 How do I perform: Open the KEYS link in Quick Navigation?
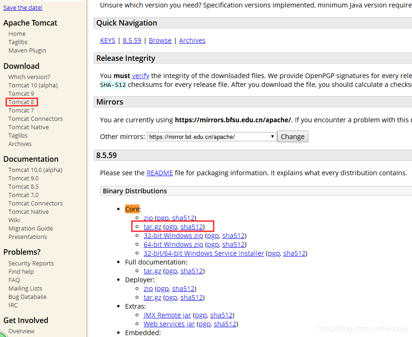[x=107, y=40]
